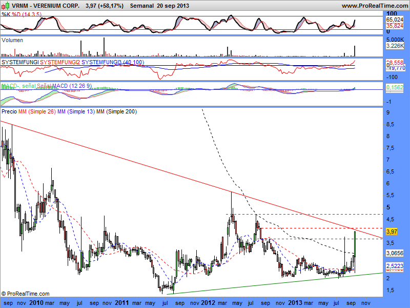Viewport: 410px width, 308px height.
Task: Select the VRNM - VERENIUM CORP. title
Action: point(46,6)
